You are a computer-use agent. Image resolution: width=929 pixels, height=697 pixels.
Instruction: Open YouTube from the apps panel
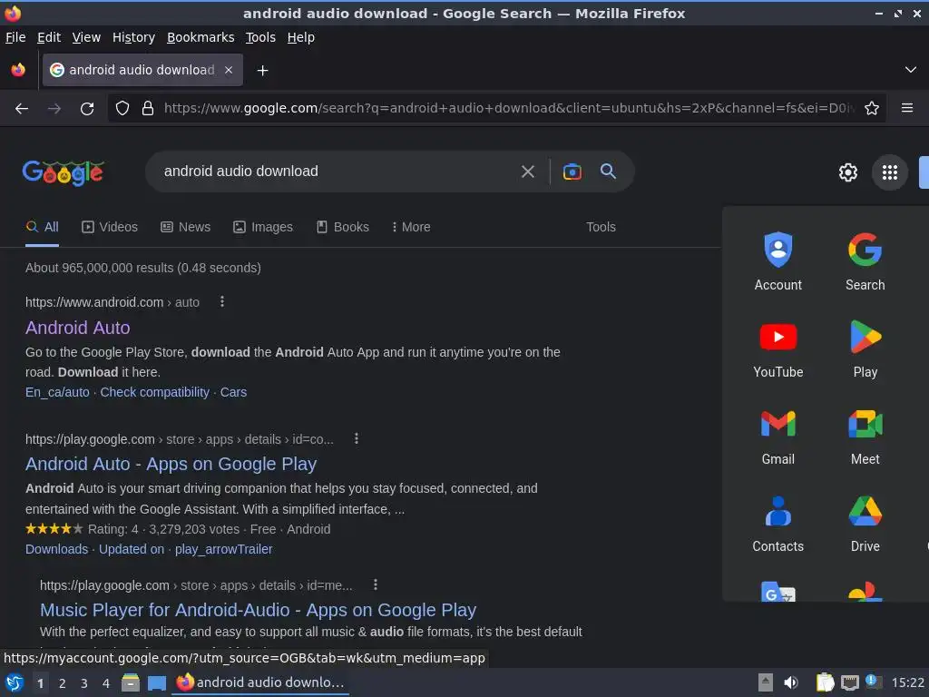777,349
